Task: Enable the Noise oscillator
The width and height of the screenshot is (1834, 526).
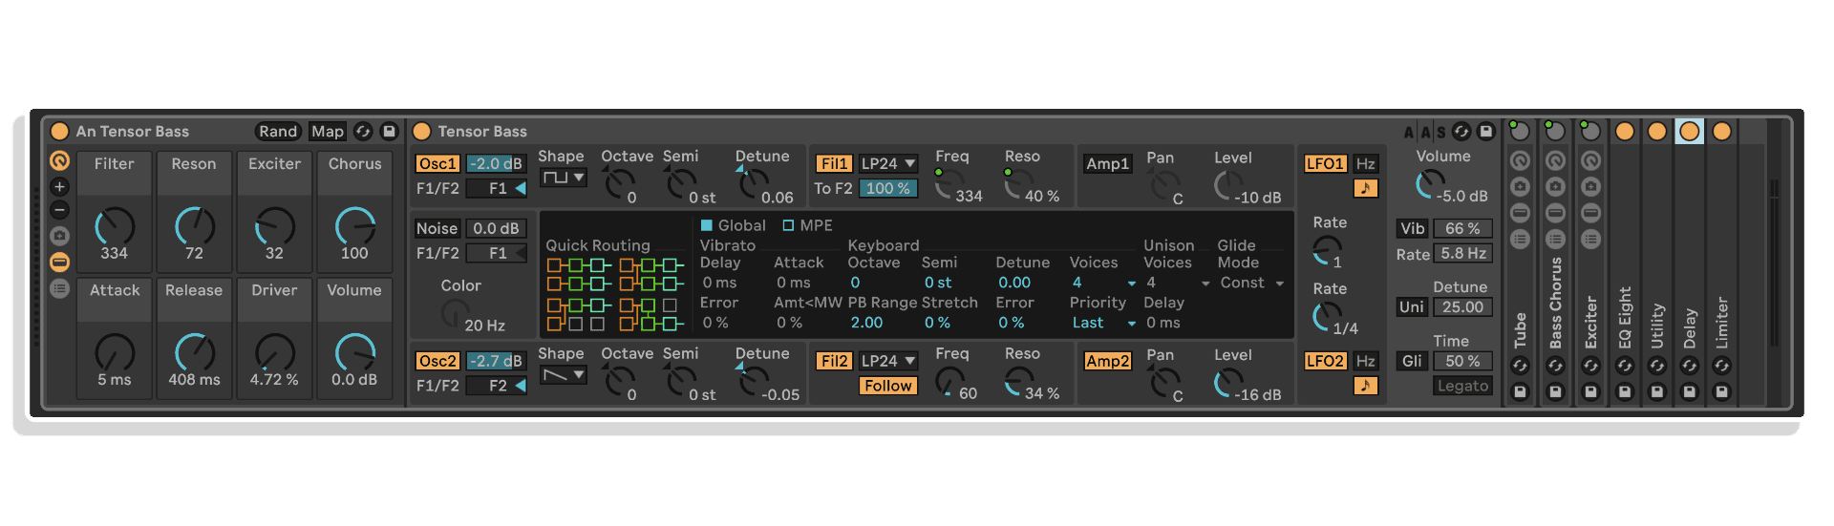Action: [x=437, y=228]
